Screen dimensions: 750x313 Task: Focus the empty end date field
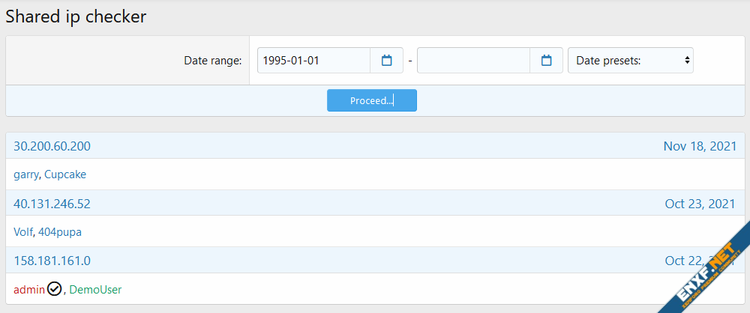point(473,61)
